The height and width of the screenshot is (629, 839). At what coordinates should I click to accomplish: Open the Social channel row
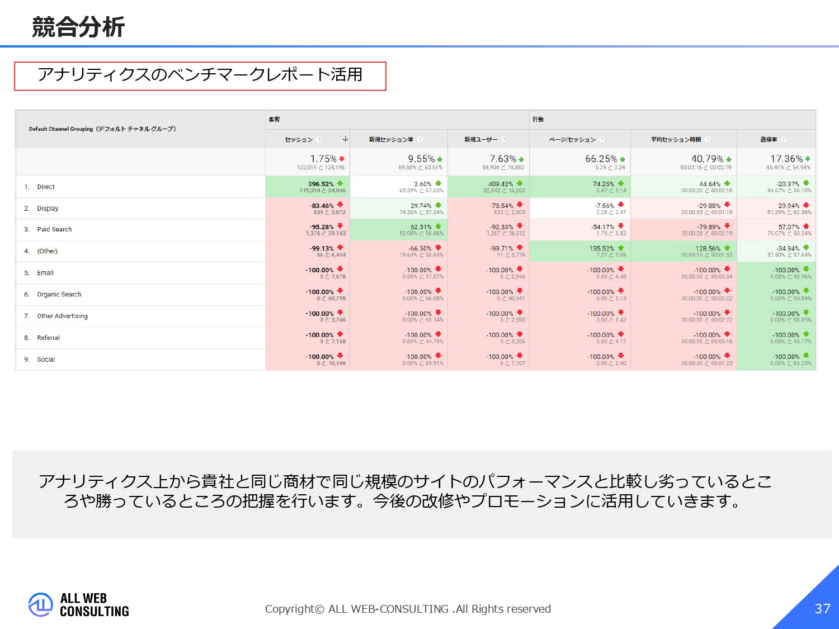pyautogui.click(x=46, y=359)
